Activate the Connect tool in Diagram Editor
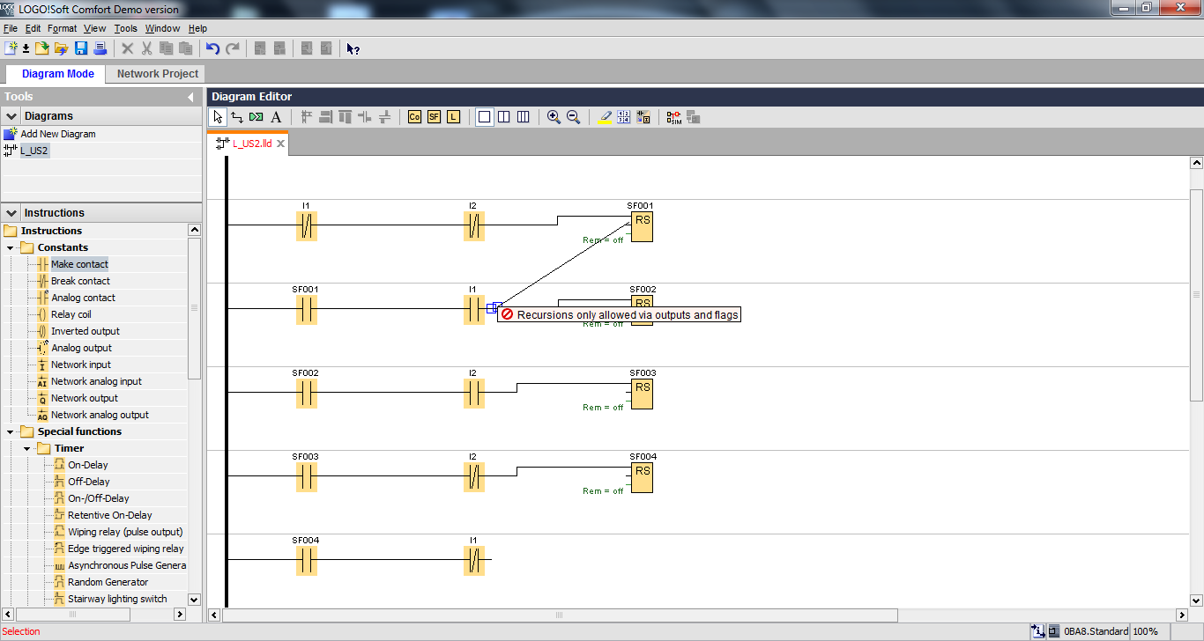 pos(237,116)
